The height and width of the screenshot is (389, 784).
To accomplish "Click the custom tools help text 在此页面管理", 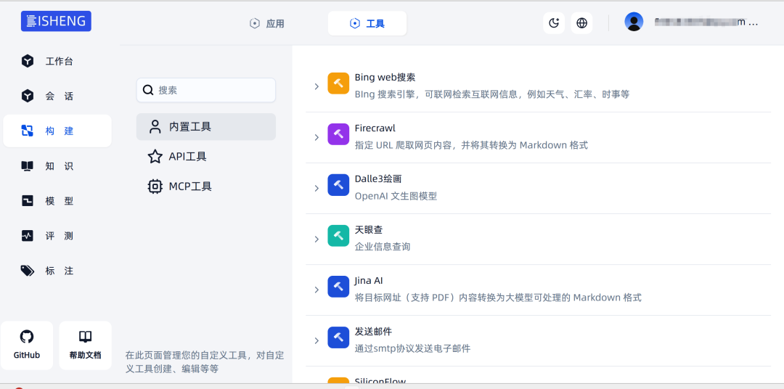I will pyautogui.click(x=205, y=362).
